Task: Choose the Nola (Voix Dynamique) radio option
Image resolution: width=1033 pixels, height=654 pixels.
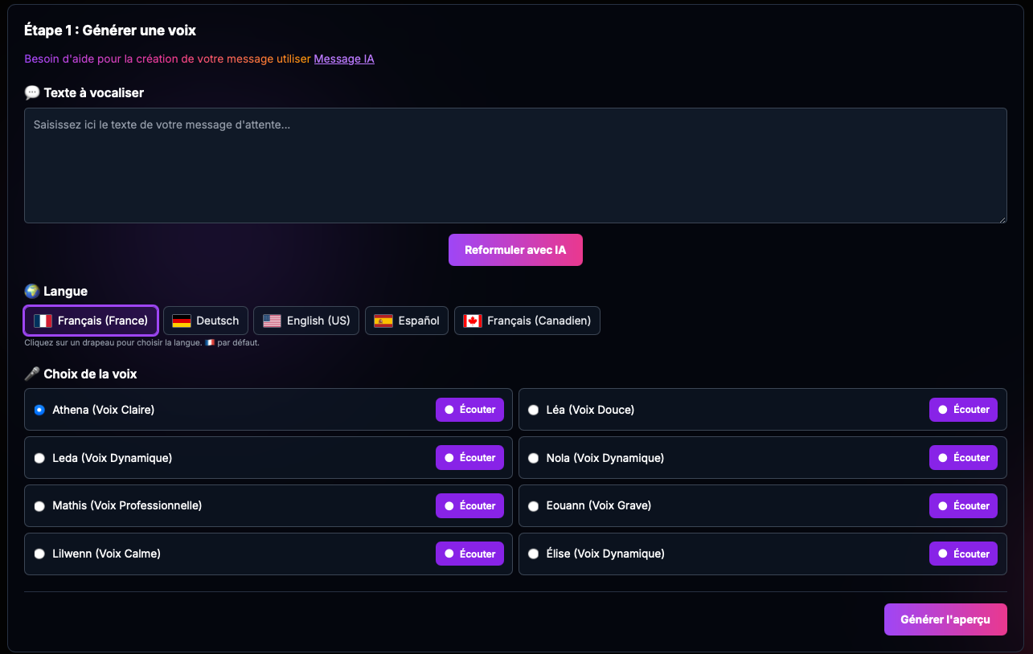Action: pyautogui.click(x=533, y=458)
